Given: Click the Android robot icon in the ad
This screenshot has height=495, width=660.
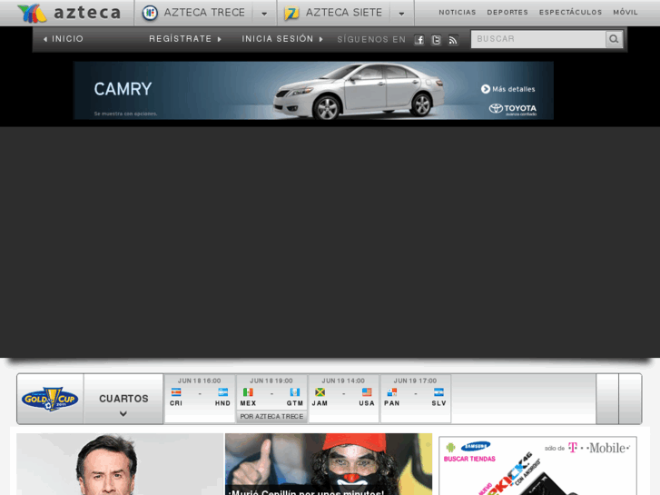Looking at the screenshot, I should click(450, 447).
